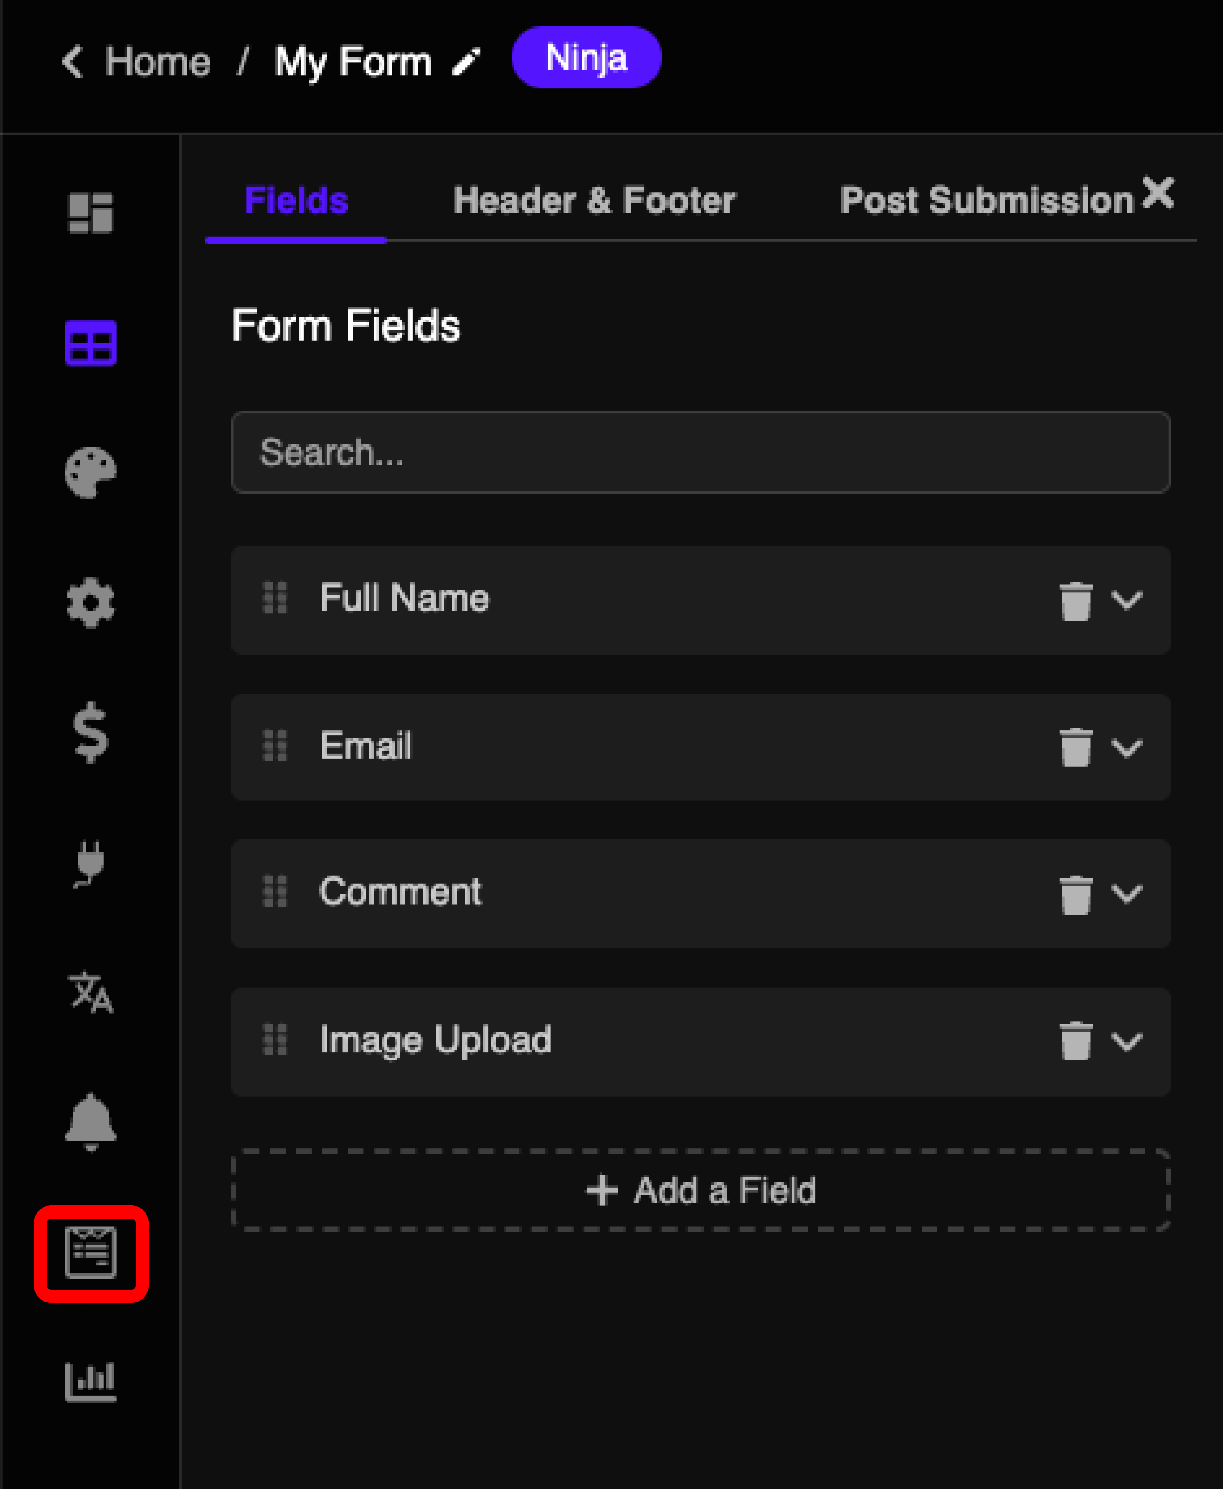Expand the Comment field settings

pyautogui.click(x=1127, y=893)
